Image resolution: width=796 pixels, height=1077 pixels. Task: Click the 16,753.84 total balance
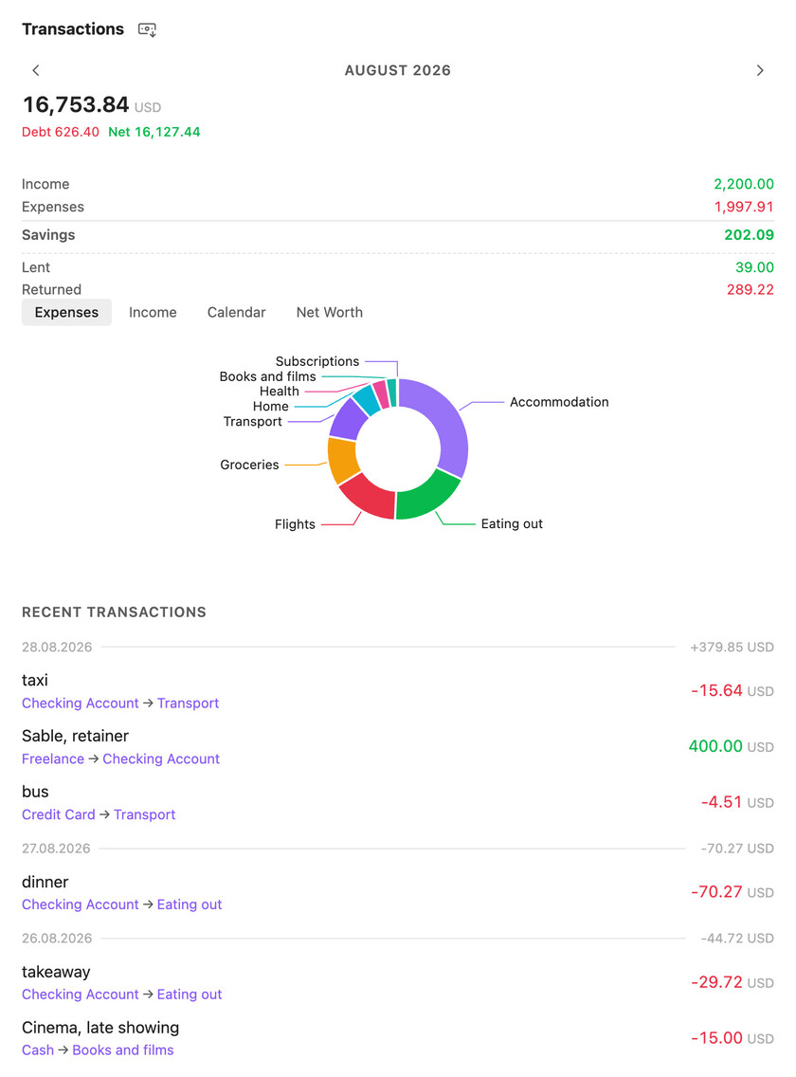[x=76, y=104]
